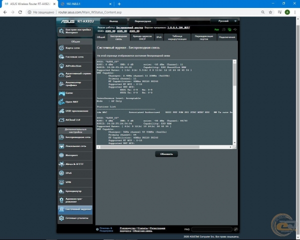This screenshot has height=240, width=300.
Task: Open AiProtection in sidebar
Action: tap(75, 66)
